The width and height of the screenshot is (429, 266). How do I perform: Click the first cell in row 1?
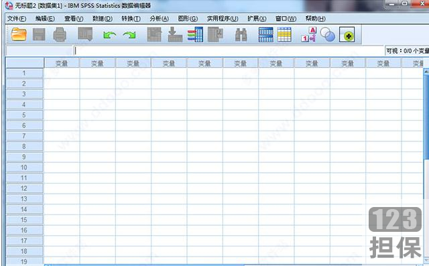pyautogui.click(x=62, y=73)
